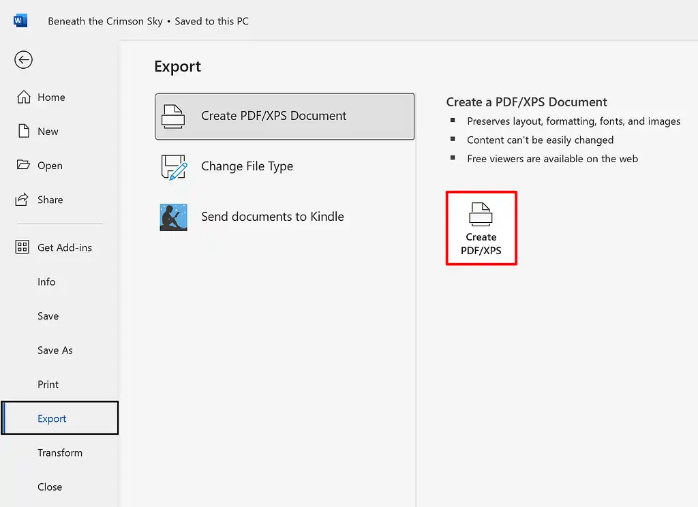Click the Change File Type icon
The width and height of the screenshot is (698, 507).
click(x=173, y=166)
